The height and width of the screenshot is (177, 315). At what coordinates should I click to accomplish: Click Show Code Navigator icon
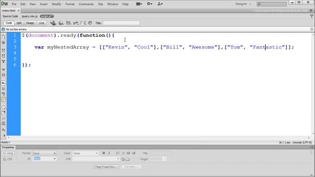tap(3, 43)
